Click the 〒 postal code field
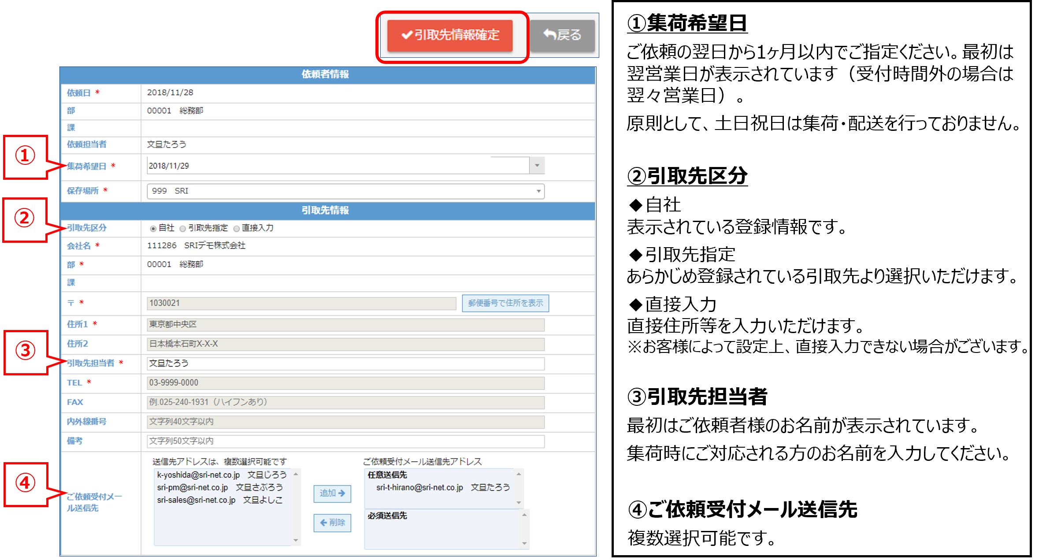The width and height of the screenshot is (1050, 560). 301,303
